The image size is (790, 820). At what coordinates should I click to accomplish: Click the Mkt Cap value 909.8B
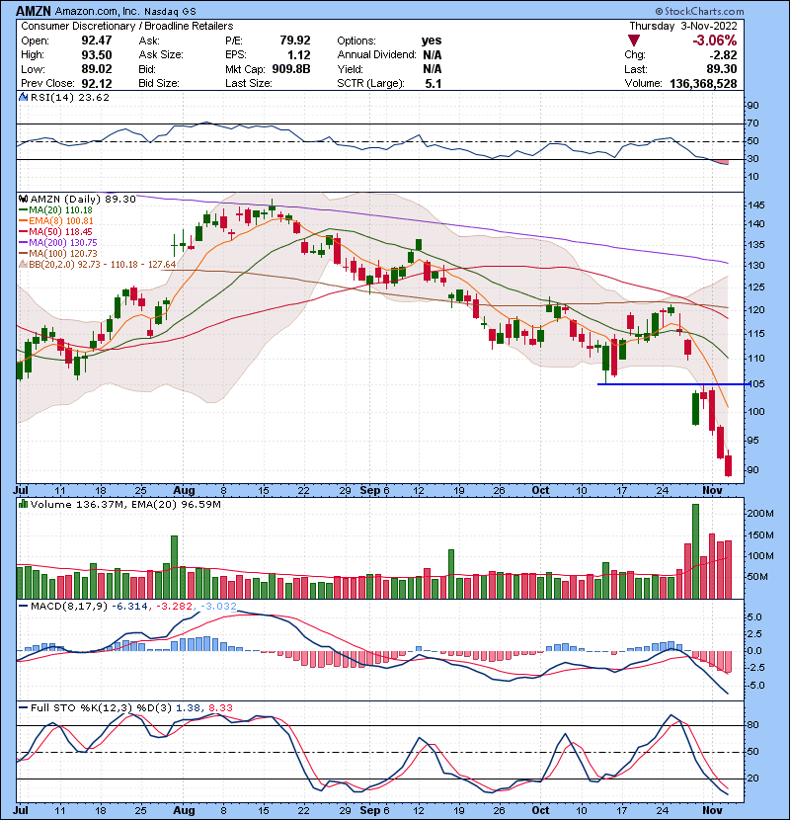click(x=291, y=69)
